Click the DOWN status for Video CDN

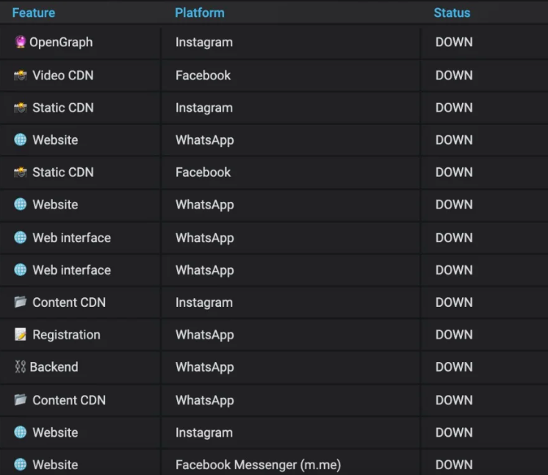[x=454, y=76]
